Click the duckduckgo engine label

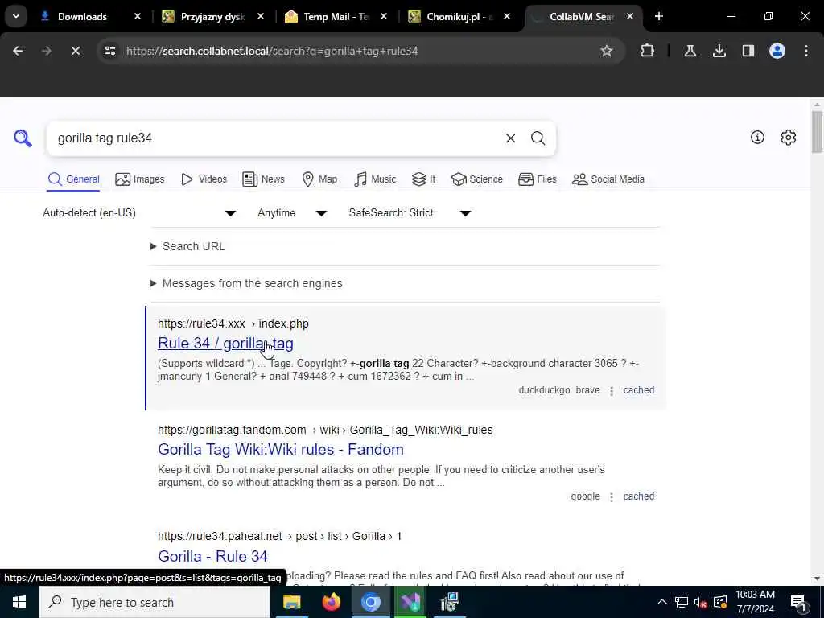544,390
